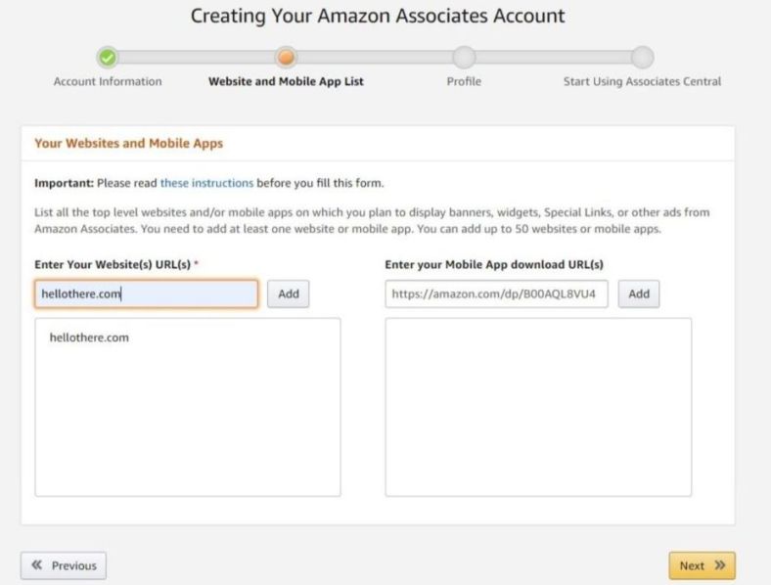Screen dimensions: 771x585
Task: Click the Profile step circle
Action: pyautogui.click(x=464, y=58)
